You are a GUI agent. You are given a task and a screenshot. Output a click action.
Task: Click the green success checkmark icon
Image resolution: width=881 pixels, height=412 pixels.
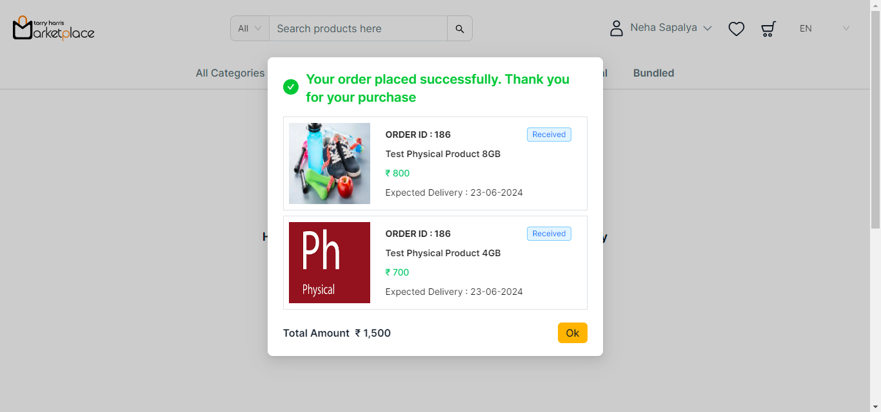(291, 87)
